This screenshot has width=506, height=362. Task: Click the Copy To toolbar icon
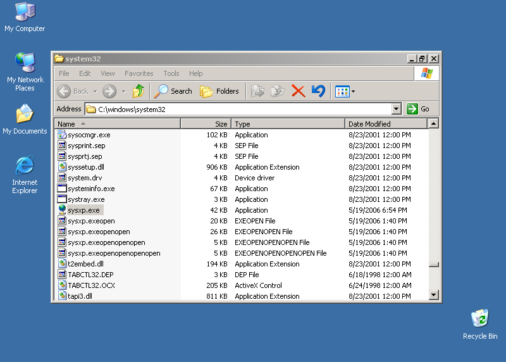(278, 91)
